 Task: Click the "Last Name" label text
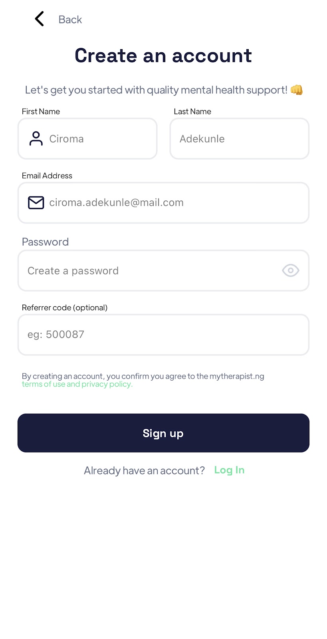click(192, 111)
